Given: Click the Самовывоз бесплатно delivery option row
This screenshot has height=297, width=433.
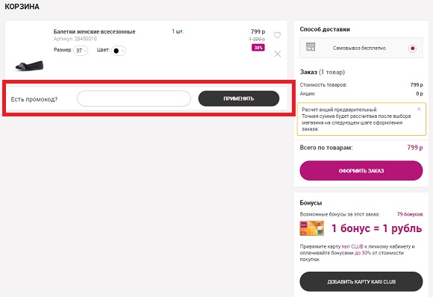Looking at the screenshot, I should click(x=361, y=48).
